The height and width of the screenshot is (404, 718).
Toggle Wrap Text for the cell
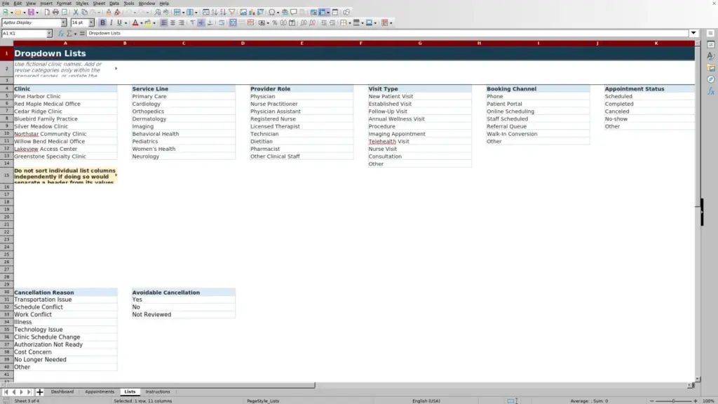tap(222, 23)
